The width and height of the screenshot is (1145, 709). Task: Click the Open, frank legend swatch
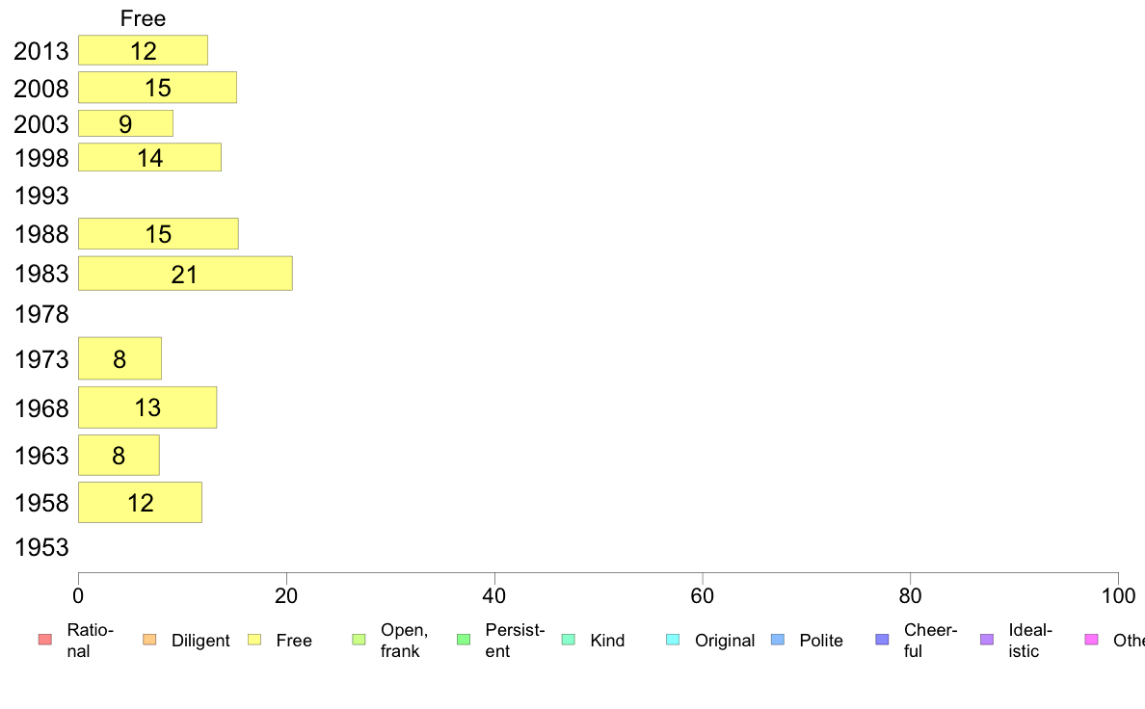[359, 640]
